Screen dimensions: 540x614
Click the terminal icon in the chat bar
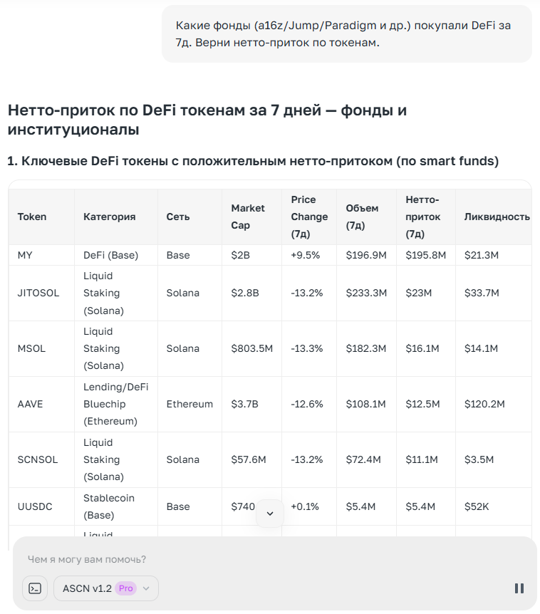click(x=34, y=588)
